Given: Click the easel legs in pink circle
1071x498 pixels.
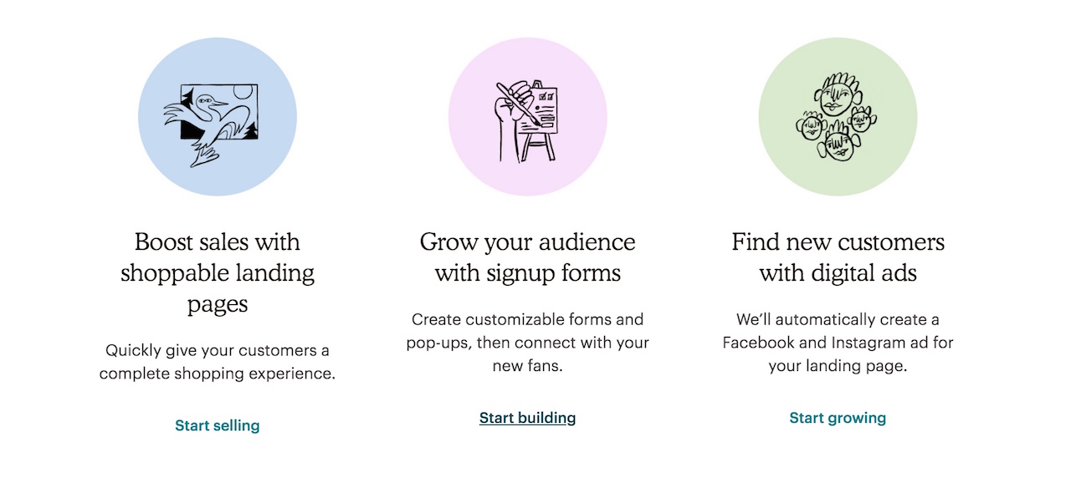Looking at the screenshot, I should pyautogui.click(x=538, y=147).
